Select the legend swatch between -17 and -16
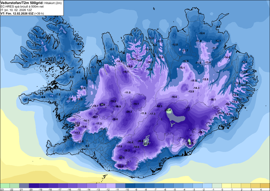Screen dimensions: 270x191 pyautogui.click(x=63, y=186)
